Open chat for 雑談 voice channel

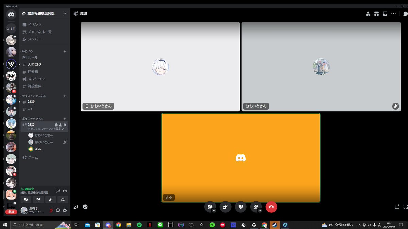click(56, 125)
